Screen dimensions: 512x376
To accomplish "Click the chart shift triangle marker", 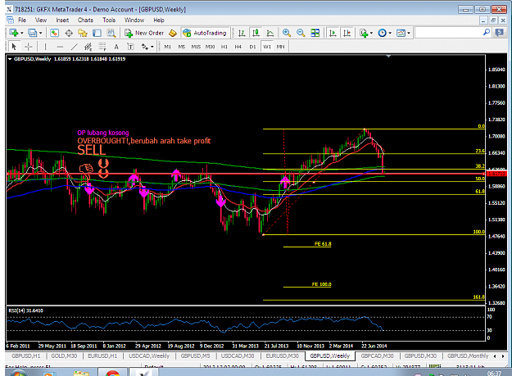I will click(x=388, y=57).
